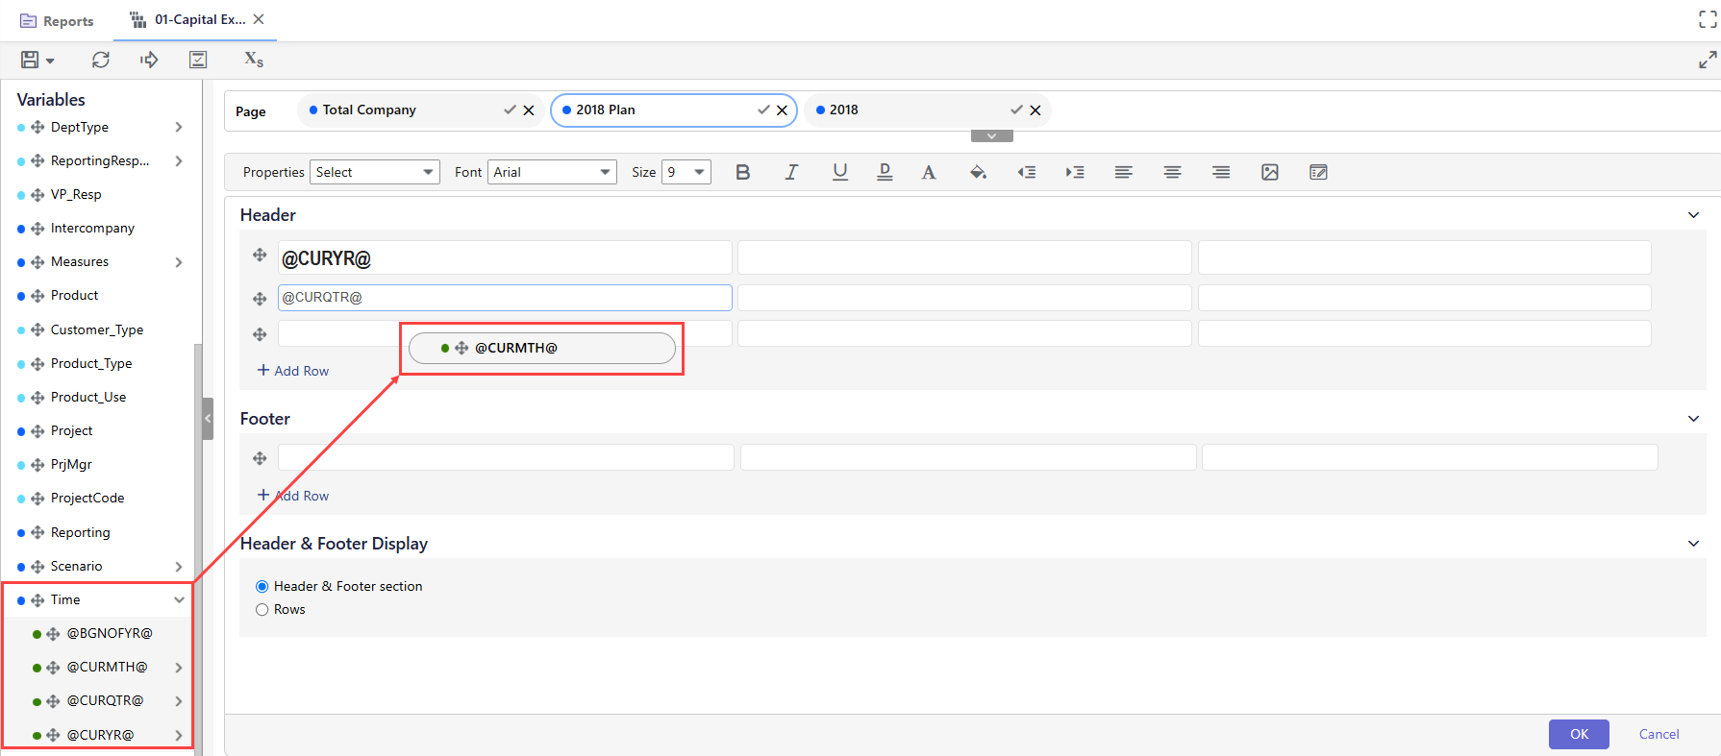Collapse the Time variable node
Viewport: 1721px width, 756px height.
click(x=179, y=599)
